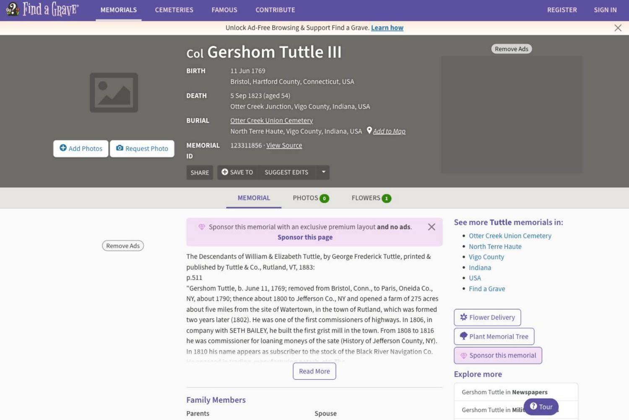Click the Plant Memorial Tree button

[494, 336]
